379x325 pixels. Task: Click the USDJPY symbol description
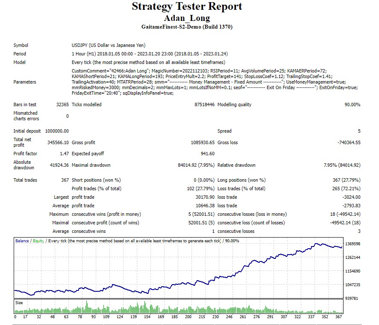(x=111, y=46)
